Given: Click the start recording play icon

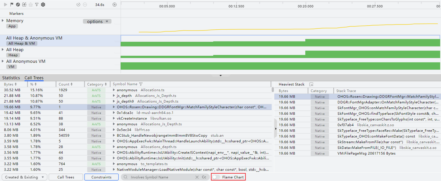Looking at the screenshot, I should coord(6,5).
